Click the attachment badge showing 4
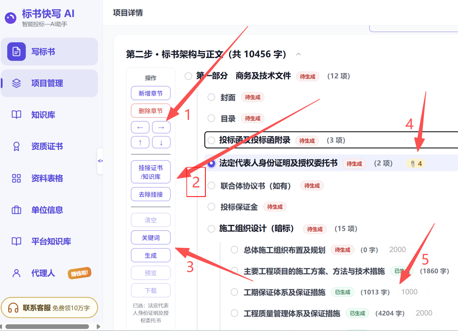 (416, 164)
